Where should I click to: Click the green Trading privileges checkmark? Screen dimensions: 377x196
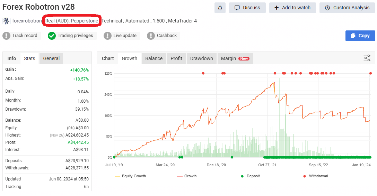52,36
